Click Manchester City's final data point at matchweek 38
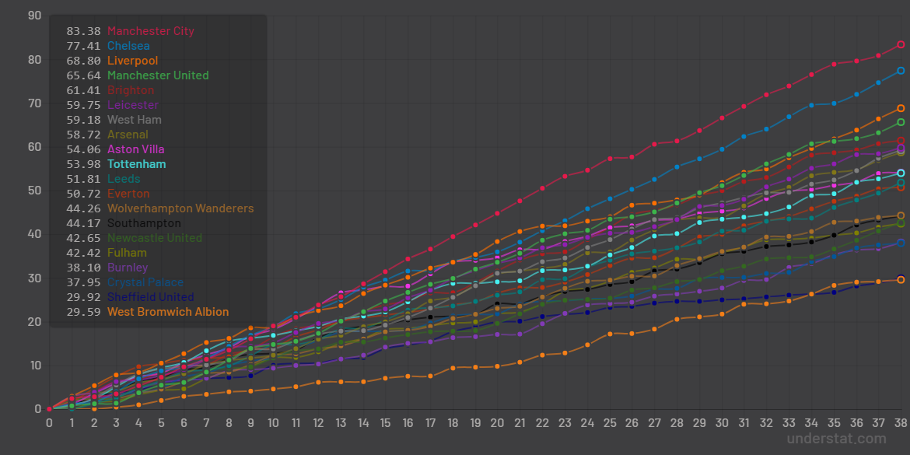The height and width of the screenshot is (455, 910). tap(901, 44)
